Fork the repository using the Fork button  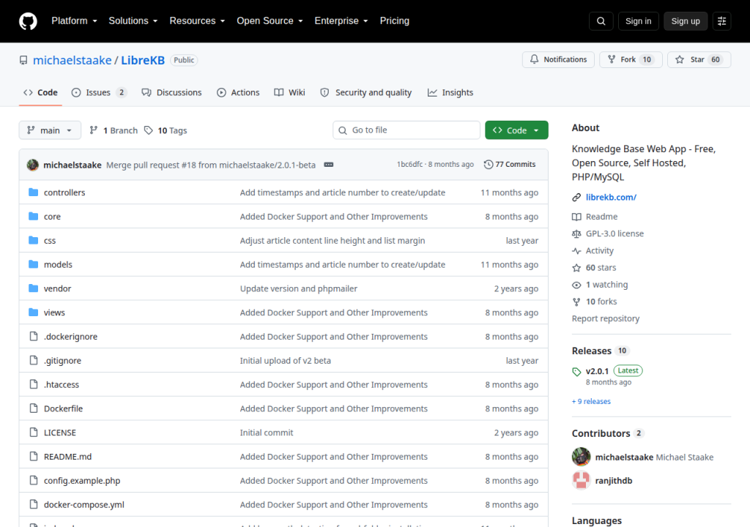631,59
